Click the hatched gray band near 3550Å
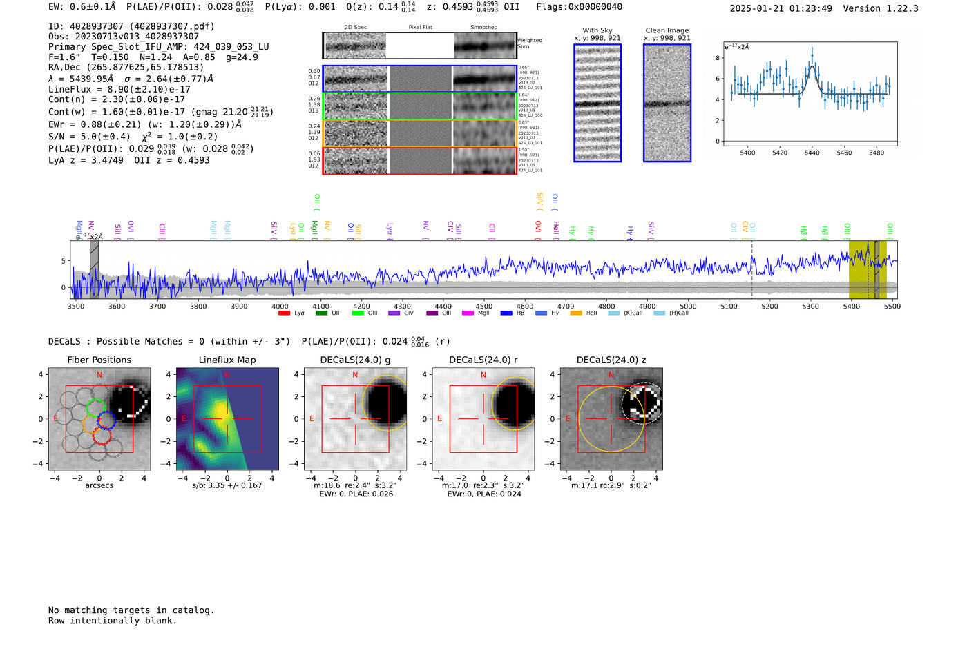967x658 pixels. tap(94, 270)
